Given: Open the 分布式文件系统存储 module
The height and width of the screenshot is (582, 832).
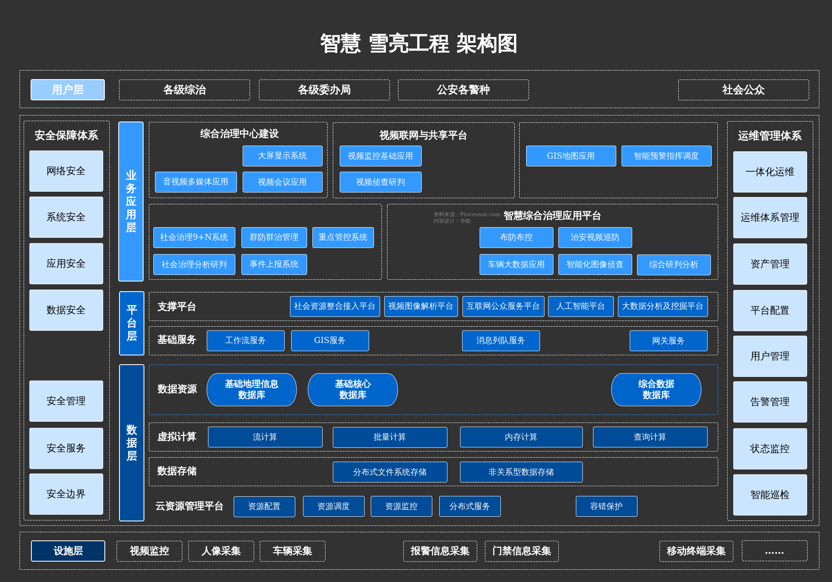Looking at the screenshot, I should pos(390,472).
